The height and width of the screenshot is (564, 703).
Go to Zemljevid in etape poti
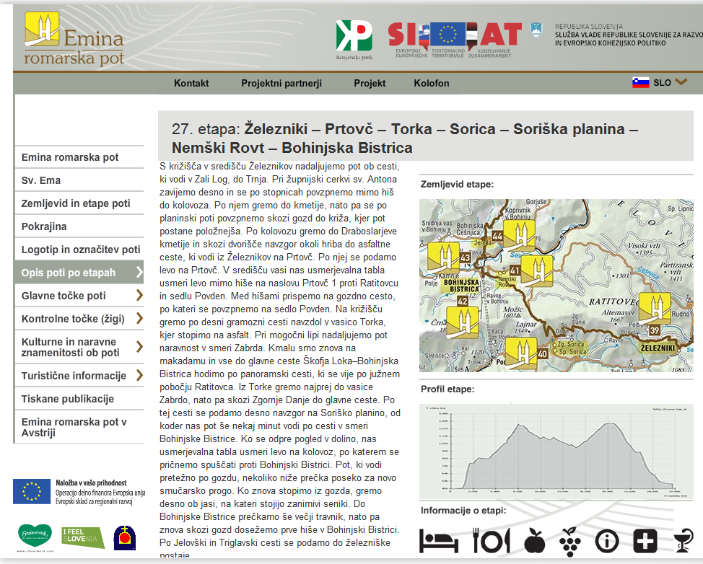tap(76, 203)
